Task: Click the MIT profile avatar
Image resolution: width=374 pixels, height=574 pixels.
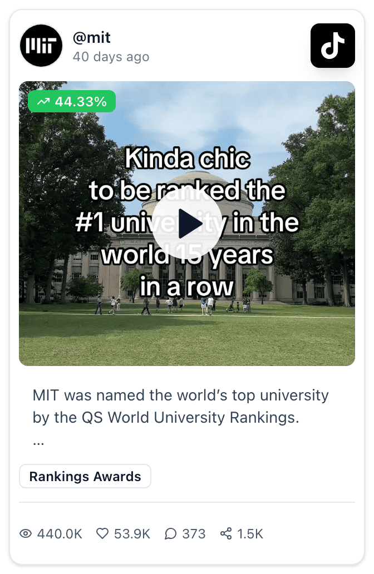Action: (x=41, y=46)
